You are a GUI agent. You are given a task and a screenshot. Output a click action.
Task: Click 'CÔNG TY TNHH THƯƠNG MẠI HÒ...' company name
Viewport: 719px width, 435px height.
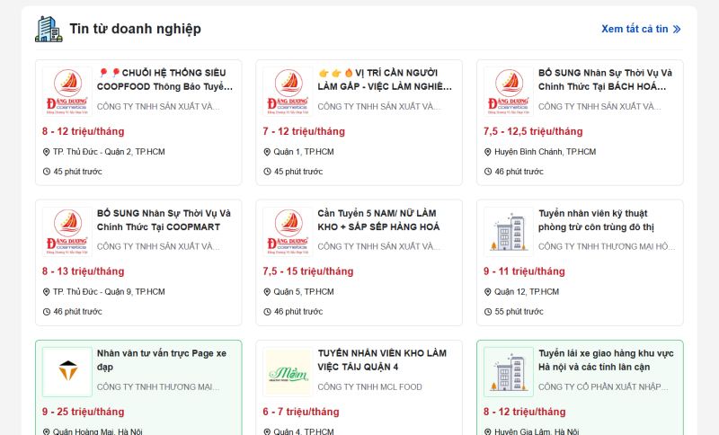click(x=607, y=246)
